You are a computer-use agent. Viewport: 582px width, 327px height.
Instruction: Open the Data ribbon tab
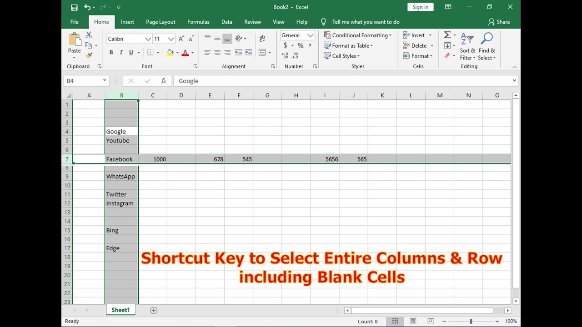click(227, 22)
